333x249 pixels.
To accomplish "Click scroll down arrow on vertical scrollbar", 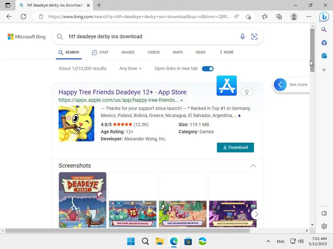I will (312, 225).
